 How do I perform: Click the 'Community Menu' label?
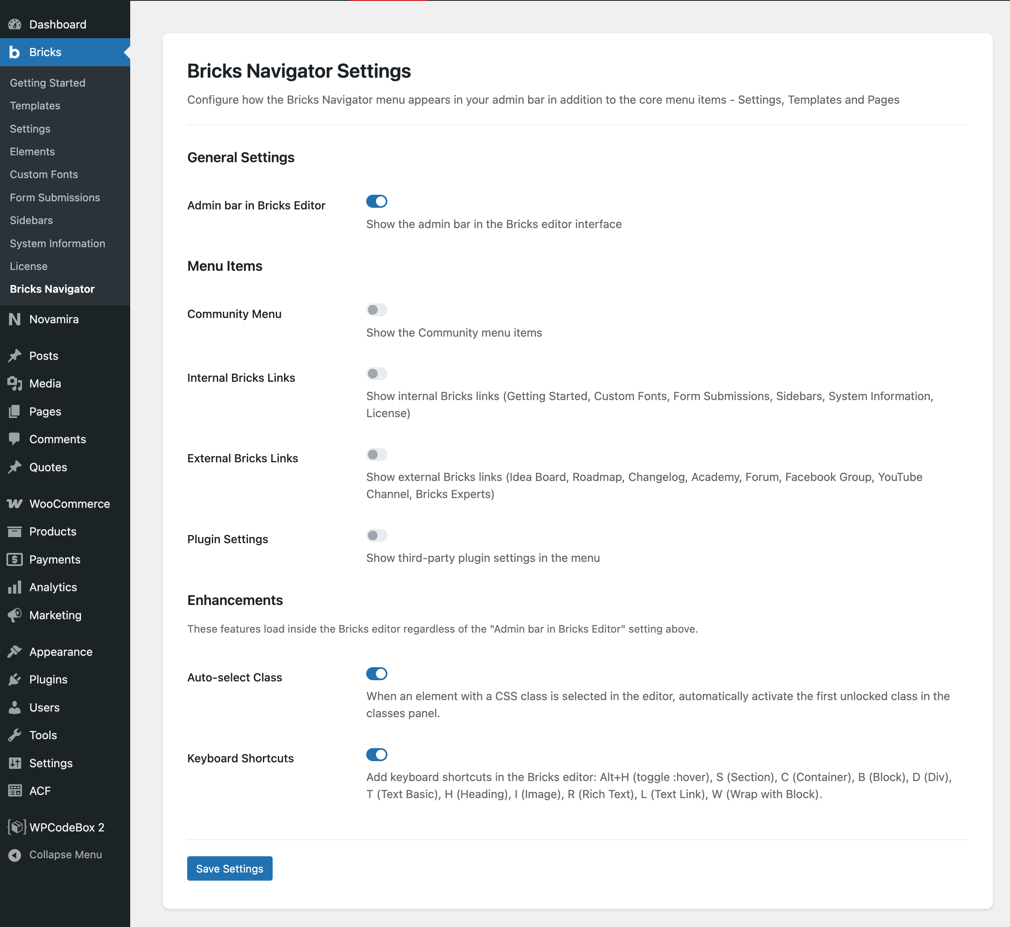pos(234,314)
